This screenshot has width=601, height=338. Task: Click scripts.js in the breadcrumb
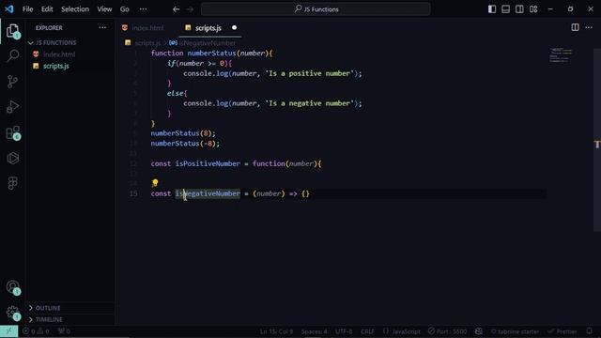point(147,43)
